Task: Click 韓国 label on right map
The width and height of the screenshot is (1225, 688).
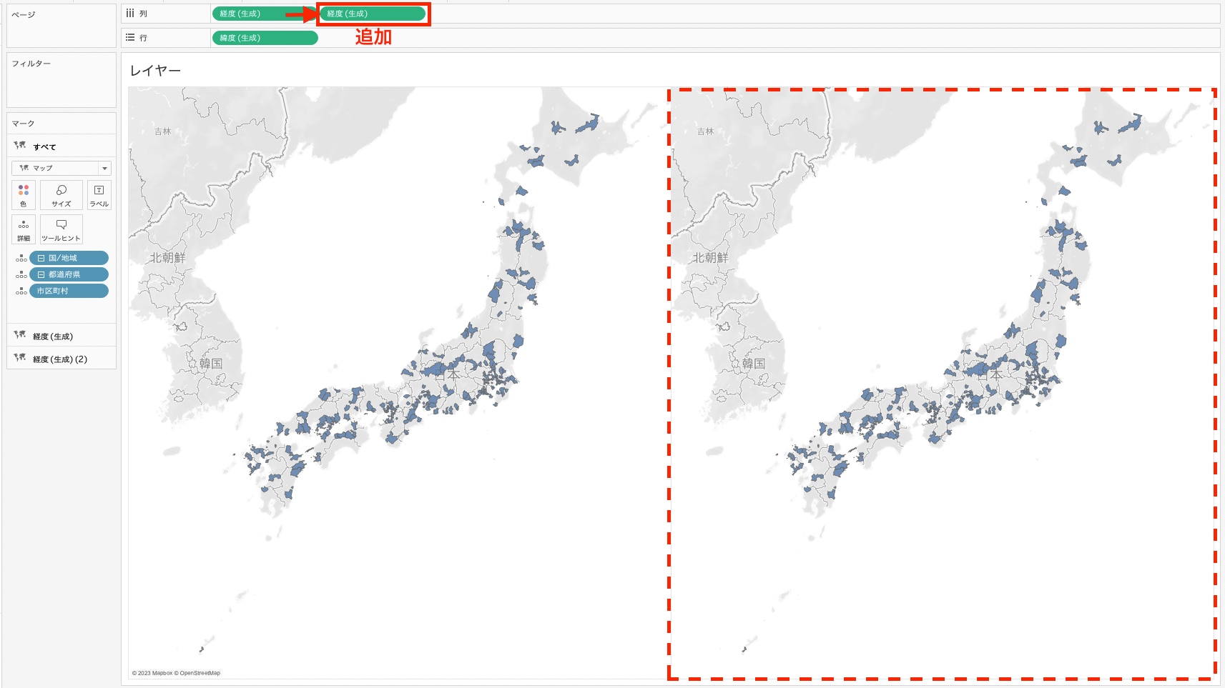Action: click(754, 364)
